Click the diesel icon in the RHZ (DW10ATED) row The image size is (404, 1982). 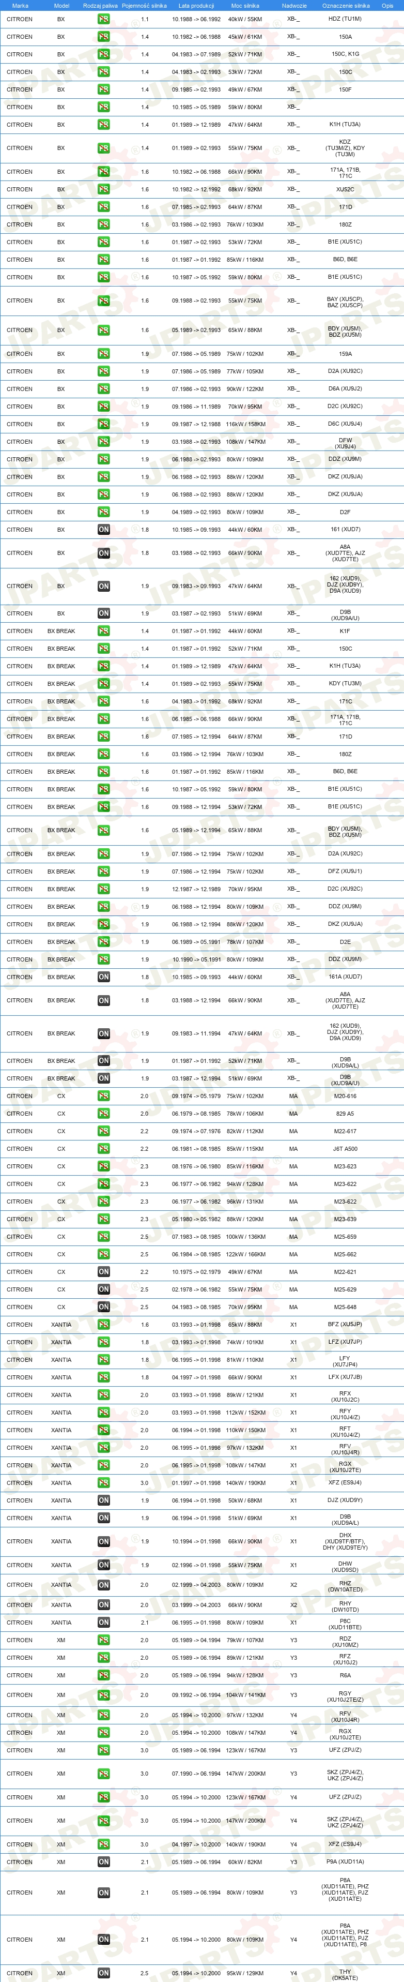[104, 1585]
